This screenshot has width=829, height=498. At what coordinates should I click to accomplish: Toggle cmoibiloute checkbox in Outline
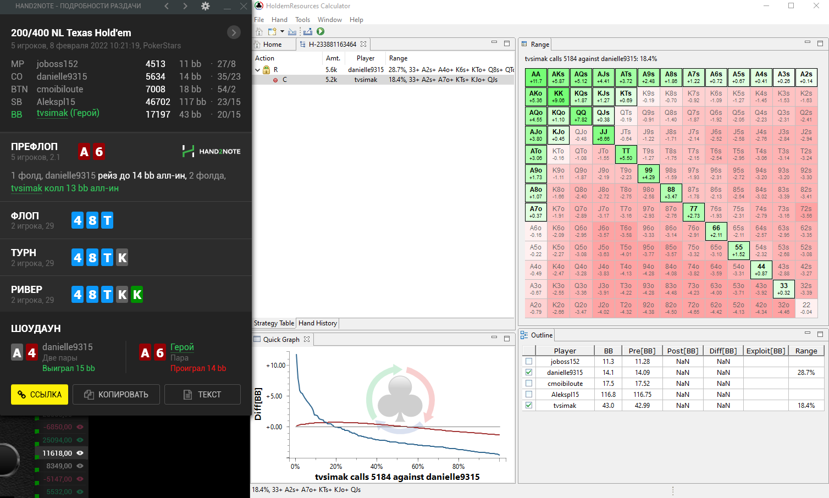[529, 383]
